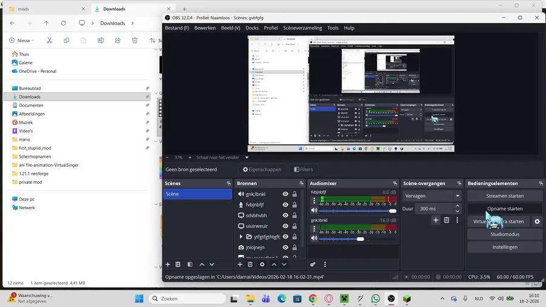Open scene filters icon in Scènes panel
The height and width of the screenshot is (307, 546).
tap(190, 265)
